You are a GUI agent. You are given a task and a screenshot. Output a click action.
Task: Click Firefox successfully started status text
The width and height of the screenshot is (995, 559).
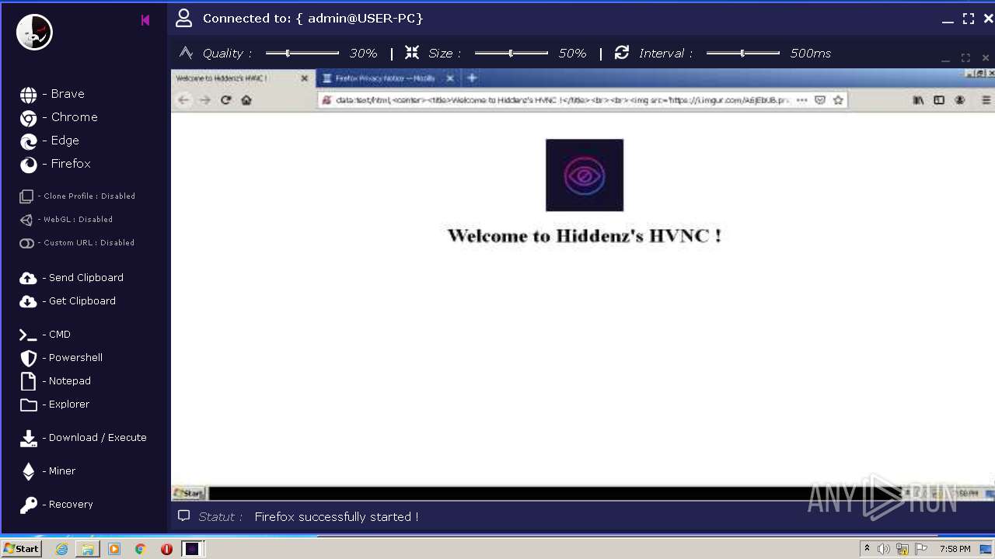[x=337, y=516]
